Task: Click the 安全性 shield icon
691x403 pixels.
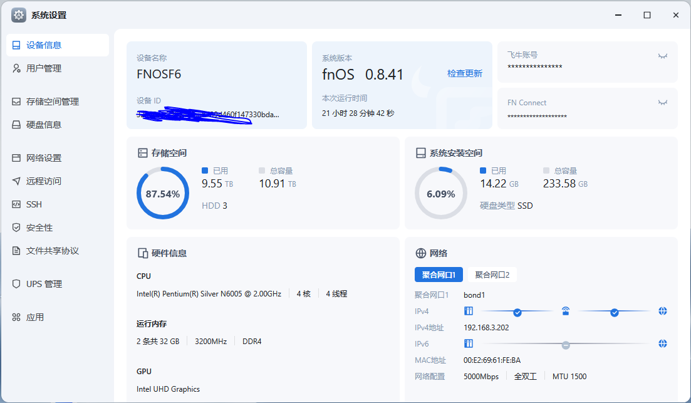Action: (16, 228)
